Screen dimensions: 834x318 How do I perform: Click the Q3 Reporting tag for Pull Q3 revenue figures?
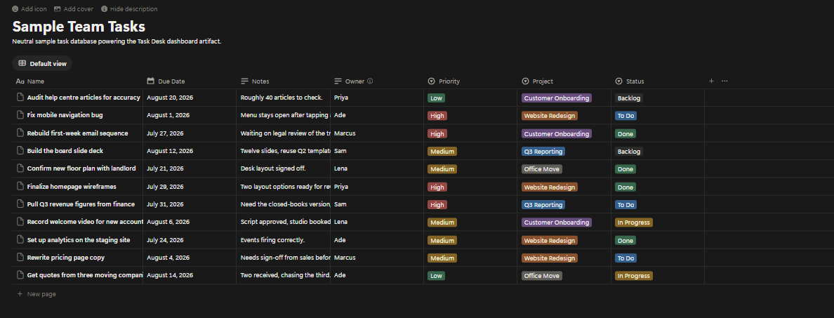point(543,205)
